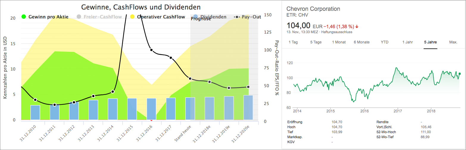Show the hidden Freier-CashFlow series
The height and width of the screenshot is (150, 466).
pyautogui.click(x=99, y=17)
